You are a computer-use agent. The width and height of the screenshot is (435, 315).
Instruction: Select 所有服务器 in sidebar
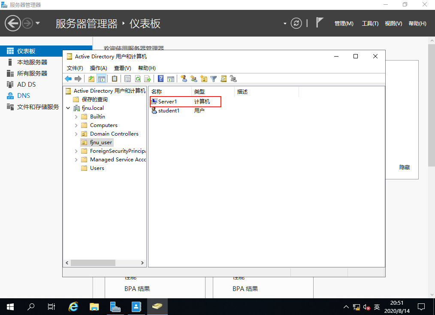pyautogui.click(x=31, y=73)
